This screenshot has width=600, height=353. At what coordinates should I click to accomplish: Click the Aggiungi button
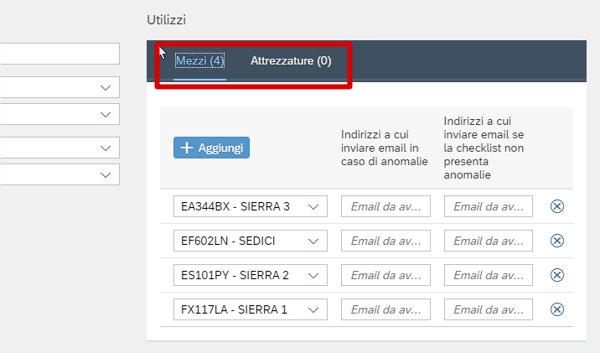tap(211, 148)
